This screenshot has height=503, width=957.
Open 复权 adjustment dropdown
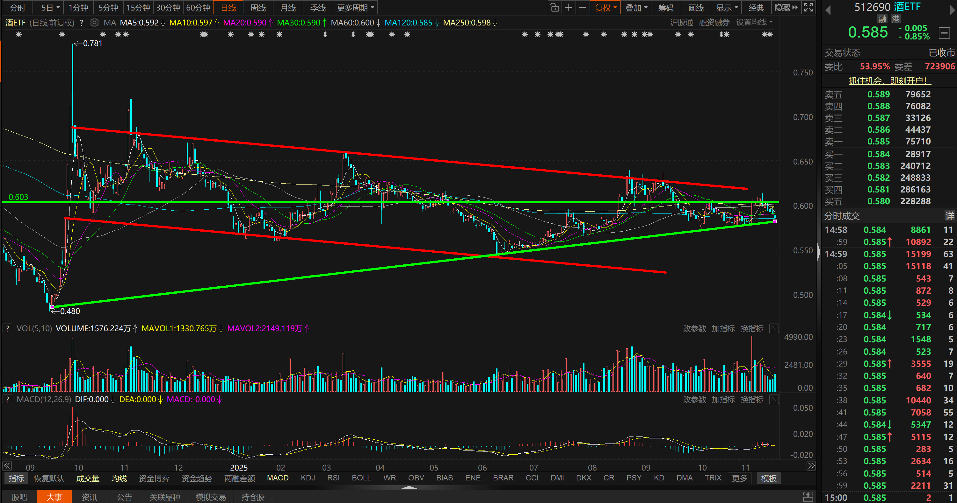pyautogui.click(x=605, y=7)
